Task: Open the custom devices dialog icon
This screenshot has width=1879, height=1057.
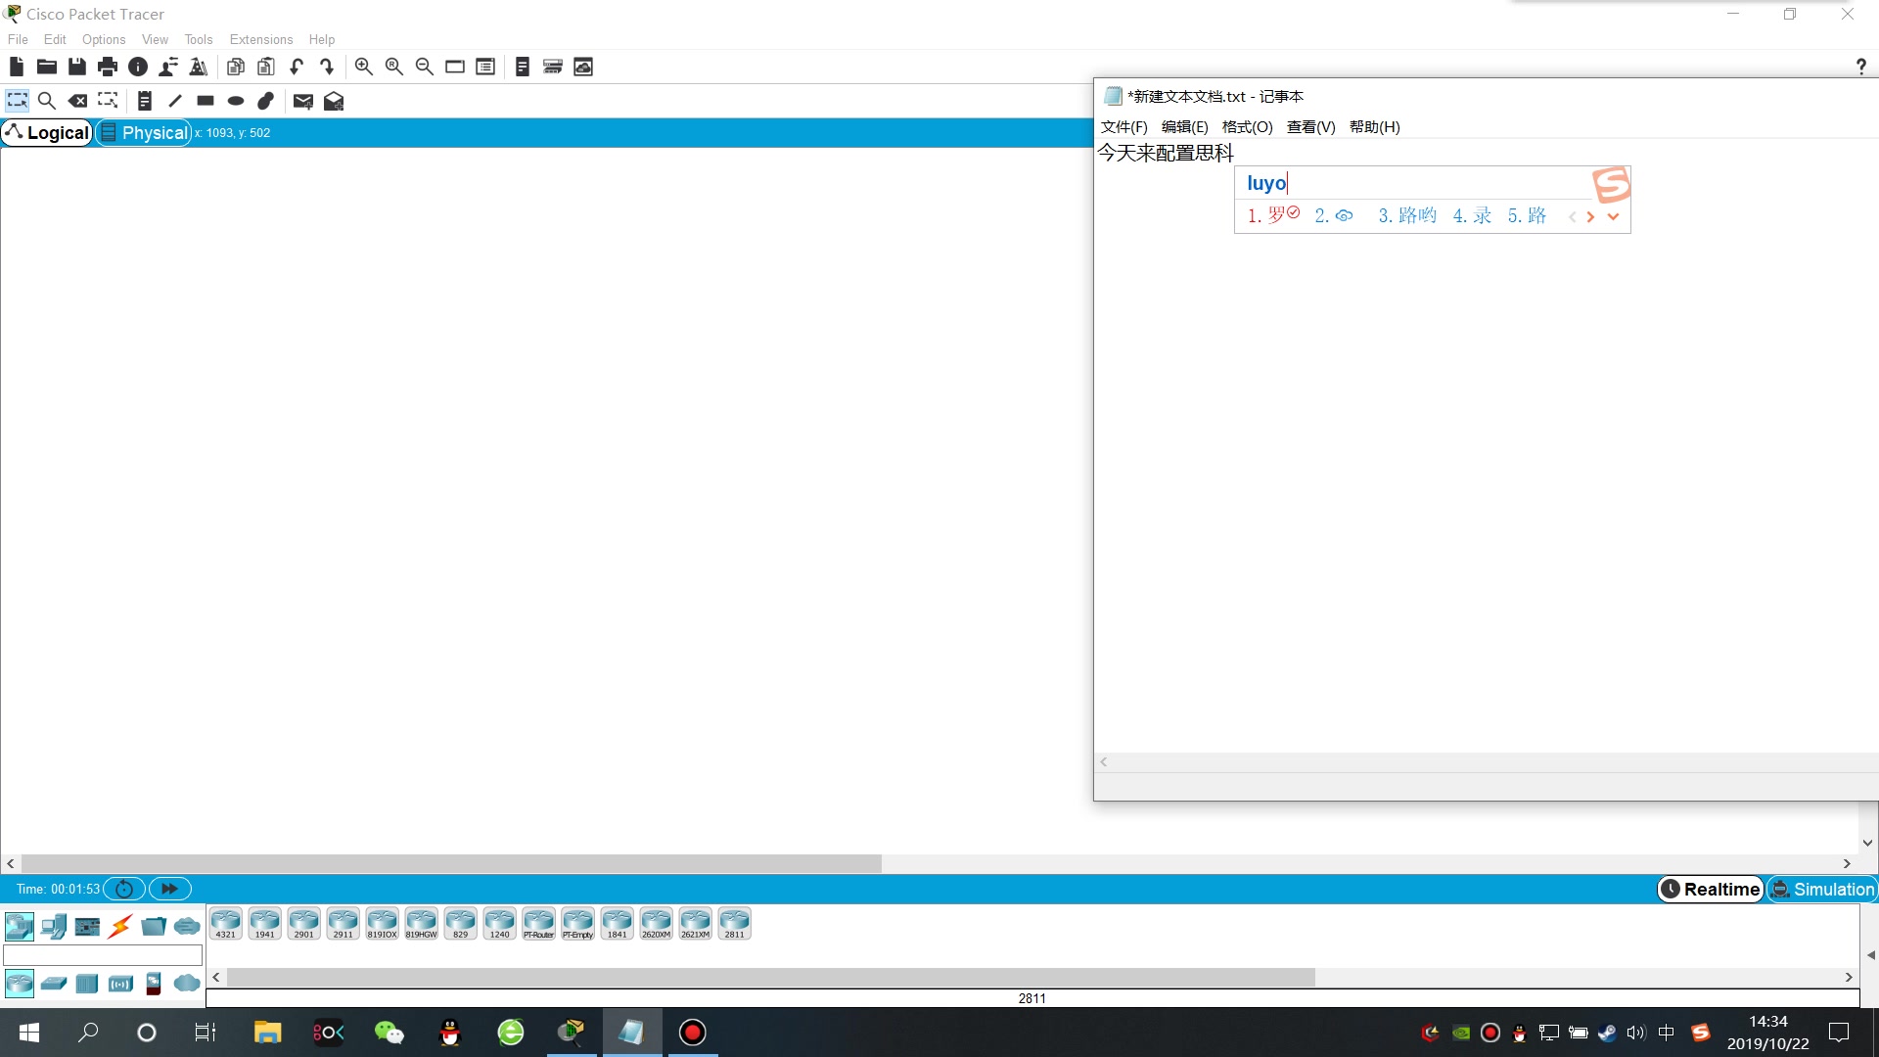Action: 485,67
